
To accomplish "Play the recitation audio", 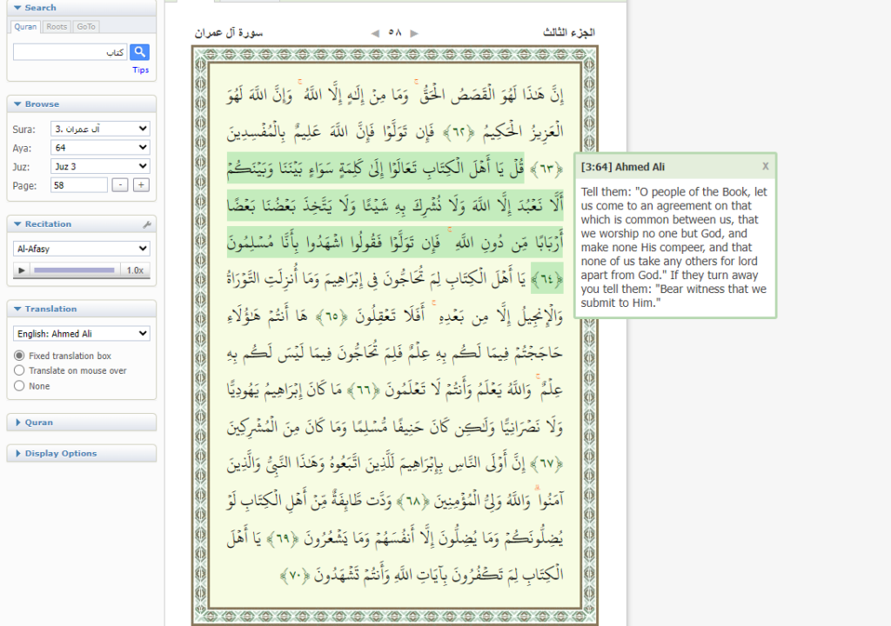I will point(22,270).
